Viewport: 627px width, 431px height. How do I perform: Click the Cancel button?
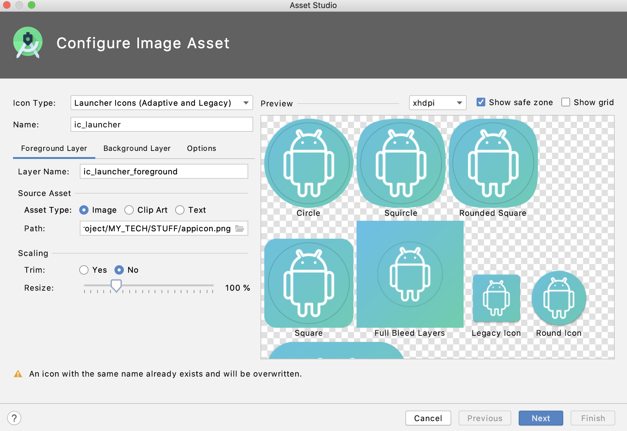428,418
